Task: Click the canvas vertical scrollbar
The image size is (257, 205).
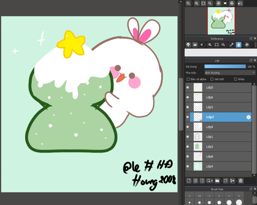Action: pyautogui.click(x=181, y=104)
